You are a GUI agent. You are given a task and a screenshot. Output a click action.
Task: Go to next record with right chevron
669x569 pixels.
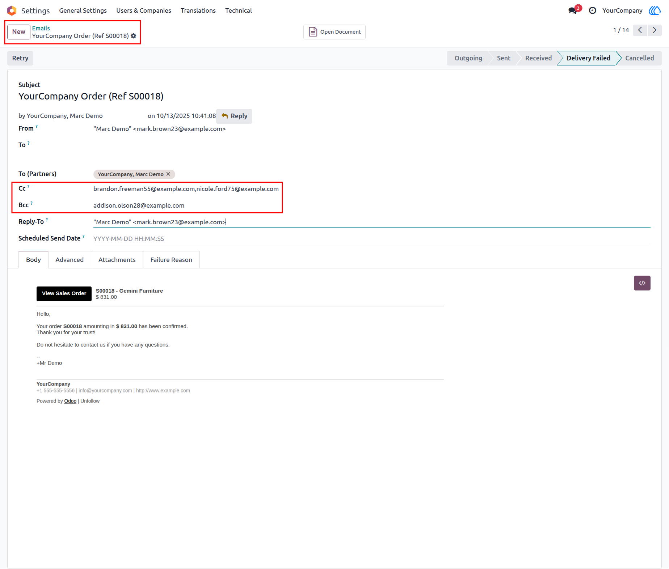pyautogui.click(x=655, y=30)
